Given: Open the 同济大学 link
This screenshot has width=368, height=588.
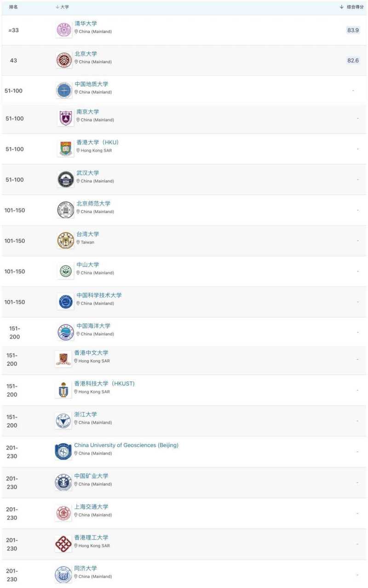Looking at the screenshot, I should point(86,569).
